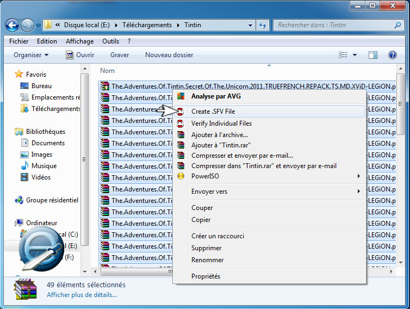Screen dimensions: 410x309
Task: Toggle the preview pane icon
Action: coord(373,55)
